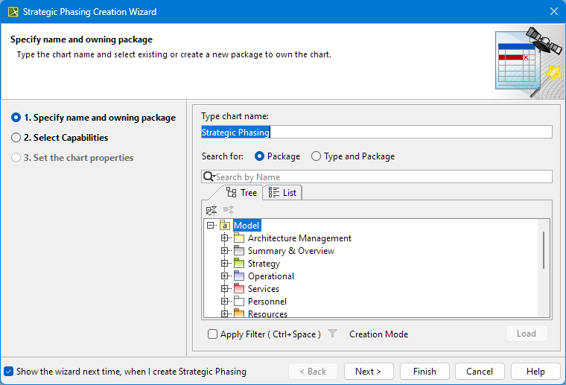The image size is (566, 385).
Task: Click the Search by Name field
Action: 380,177
